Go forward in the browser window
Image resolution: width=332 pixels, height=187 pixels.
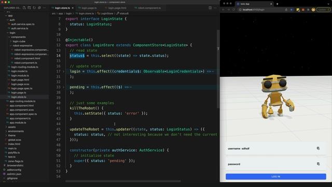click(x=228, y=10)
